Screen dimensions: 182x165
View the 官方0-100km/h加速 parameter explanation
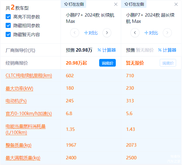coord(29,114)
